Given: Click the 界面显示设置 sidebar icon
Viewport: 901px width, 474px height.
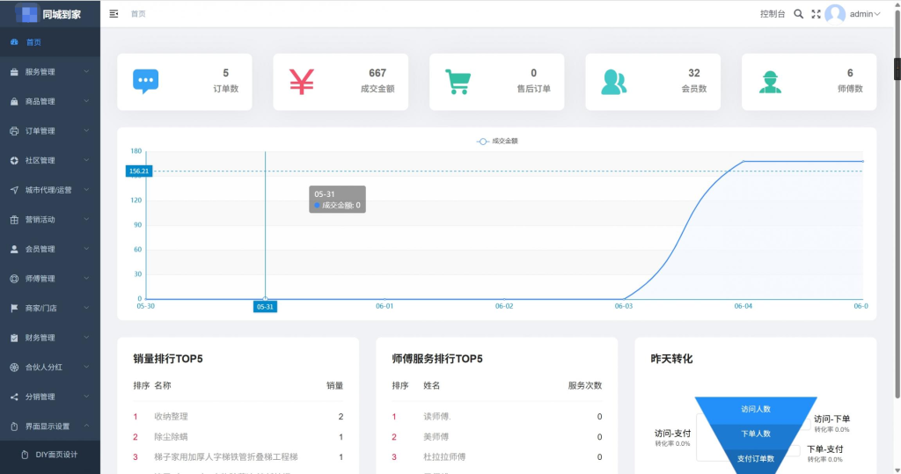Looking at the screenshot, I should [14, 427].
